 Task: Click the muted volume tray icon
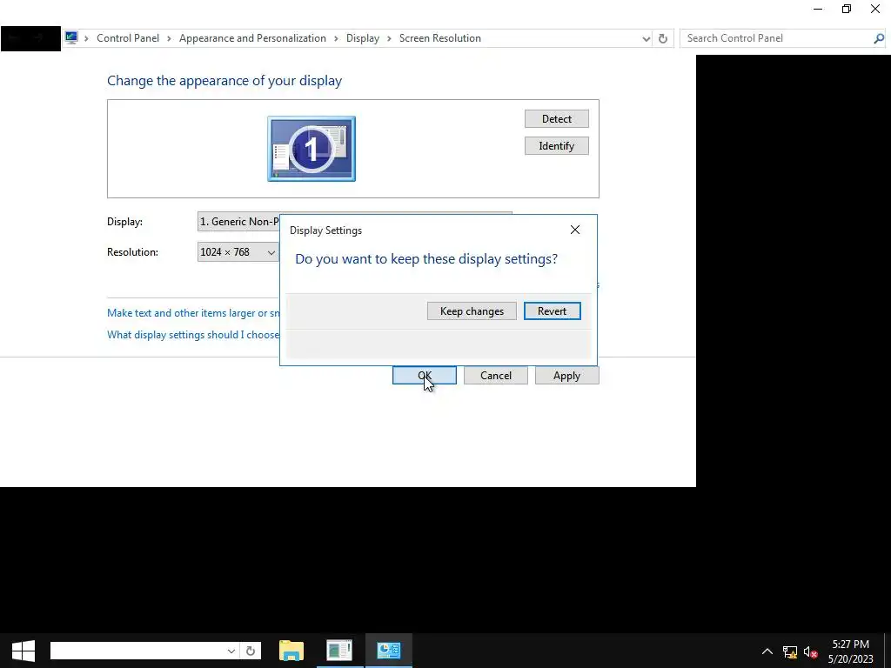coord(810,651)
